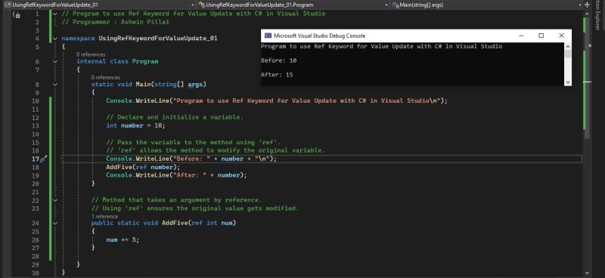Collapse the Program class at line 6
The image size is (605, 278).
[x=54, y=61]
